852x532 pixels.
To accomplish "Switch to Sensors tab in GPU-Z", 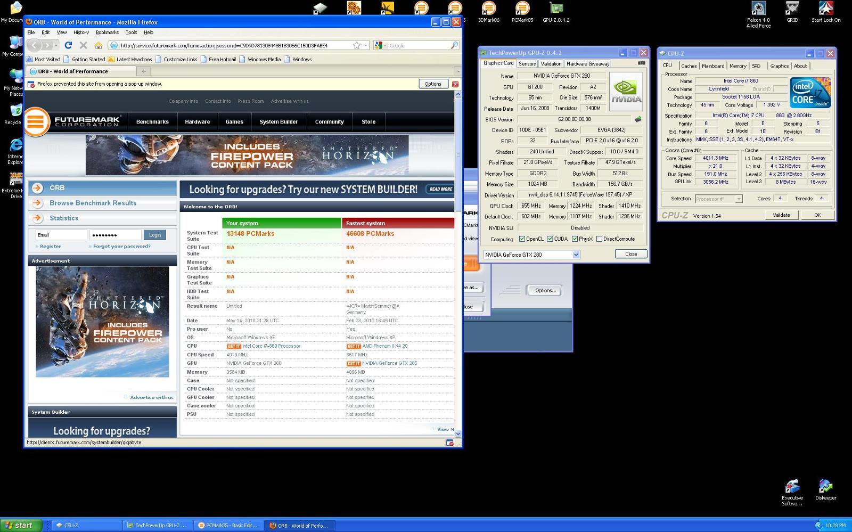I will [x=527, y=63].
